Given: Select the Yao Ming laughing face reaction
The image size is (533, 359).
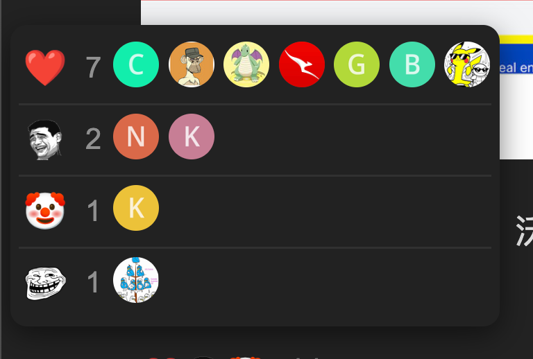Looking at the screenshot, I should [x=45, y=139].
